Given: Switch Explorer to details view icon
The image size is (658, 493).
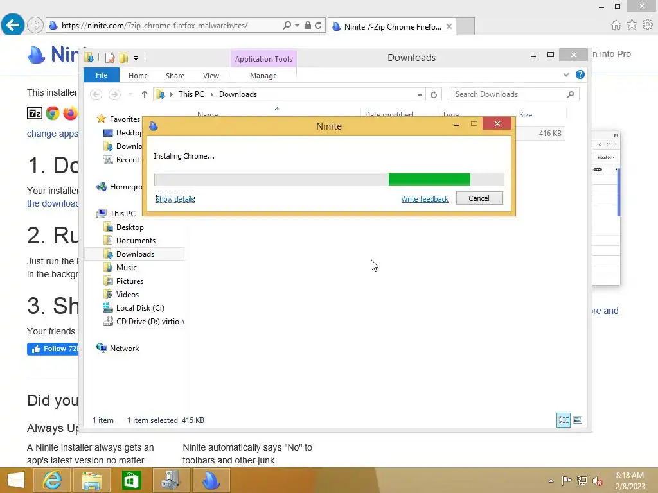Looking at the screenshot, I should click(x=563, y=420).
